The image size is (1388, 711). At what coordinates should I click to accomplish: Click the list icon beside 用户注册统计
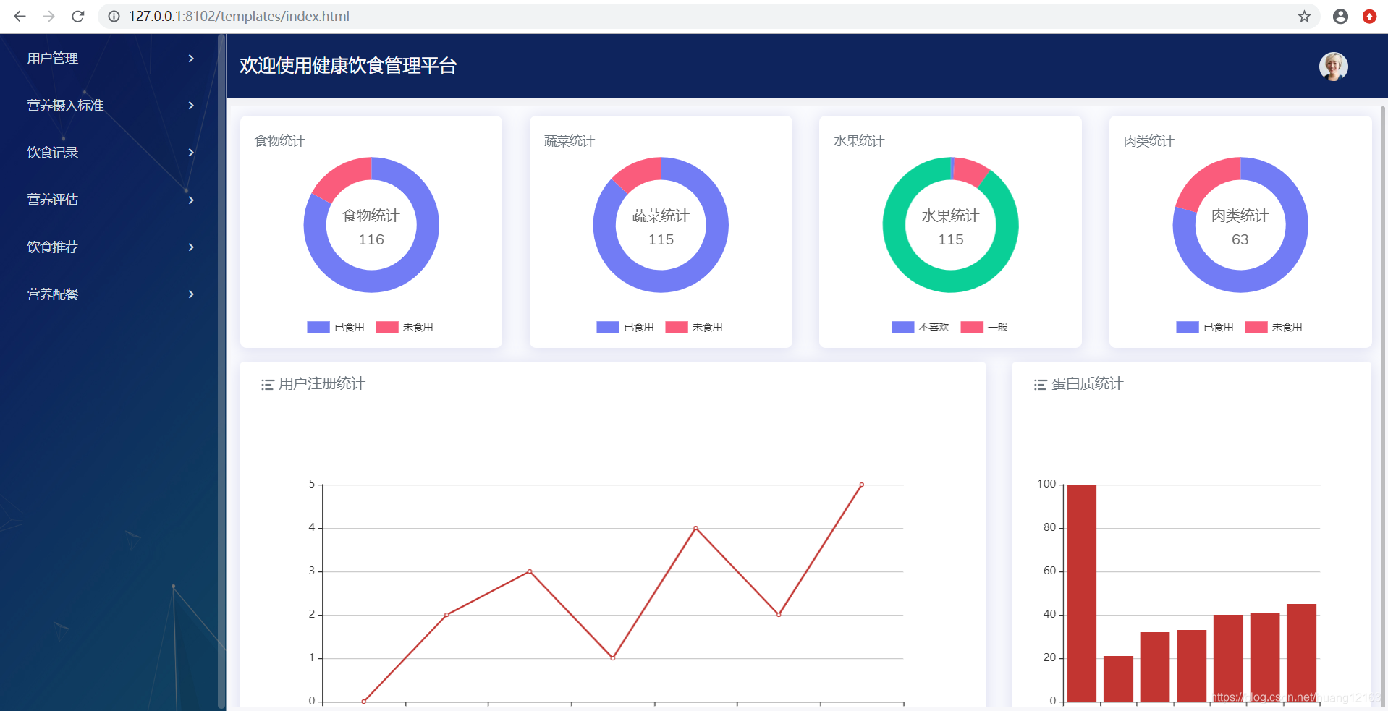click(267, 385)
